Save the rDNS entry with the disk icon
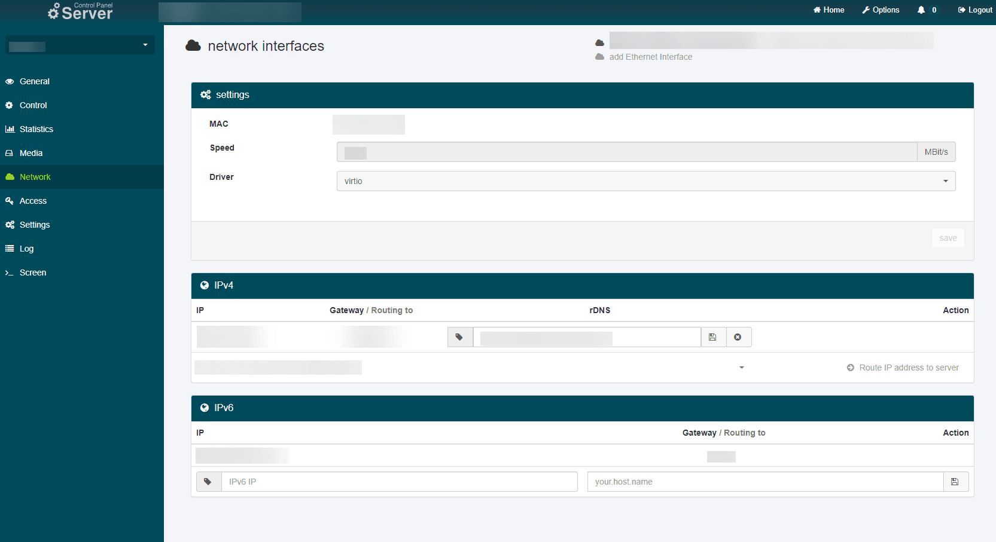 [x=713, y=336]
